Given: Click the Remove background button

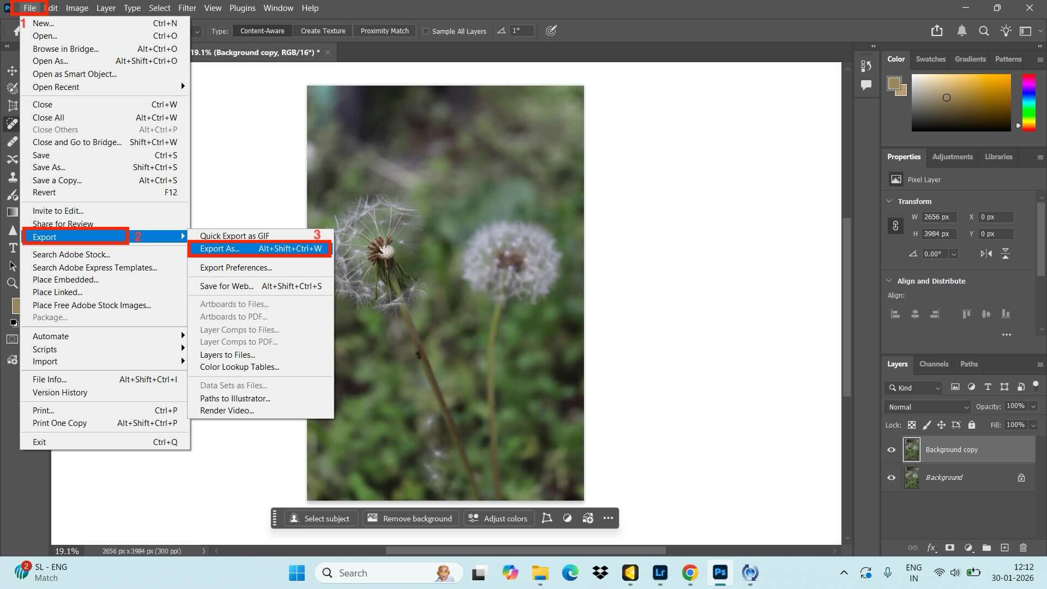Looking at the screenshot, I should (410, 518).
